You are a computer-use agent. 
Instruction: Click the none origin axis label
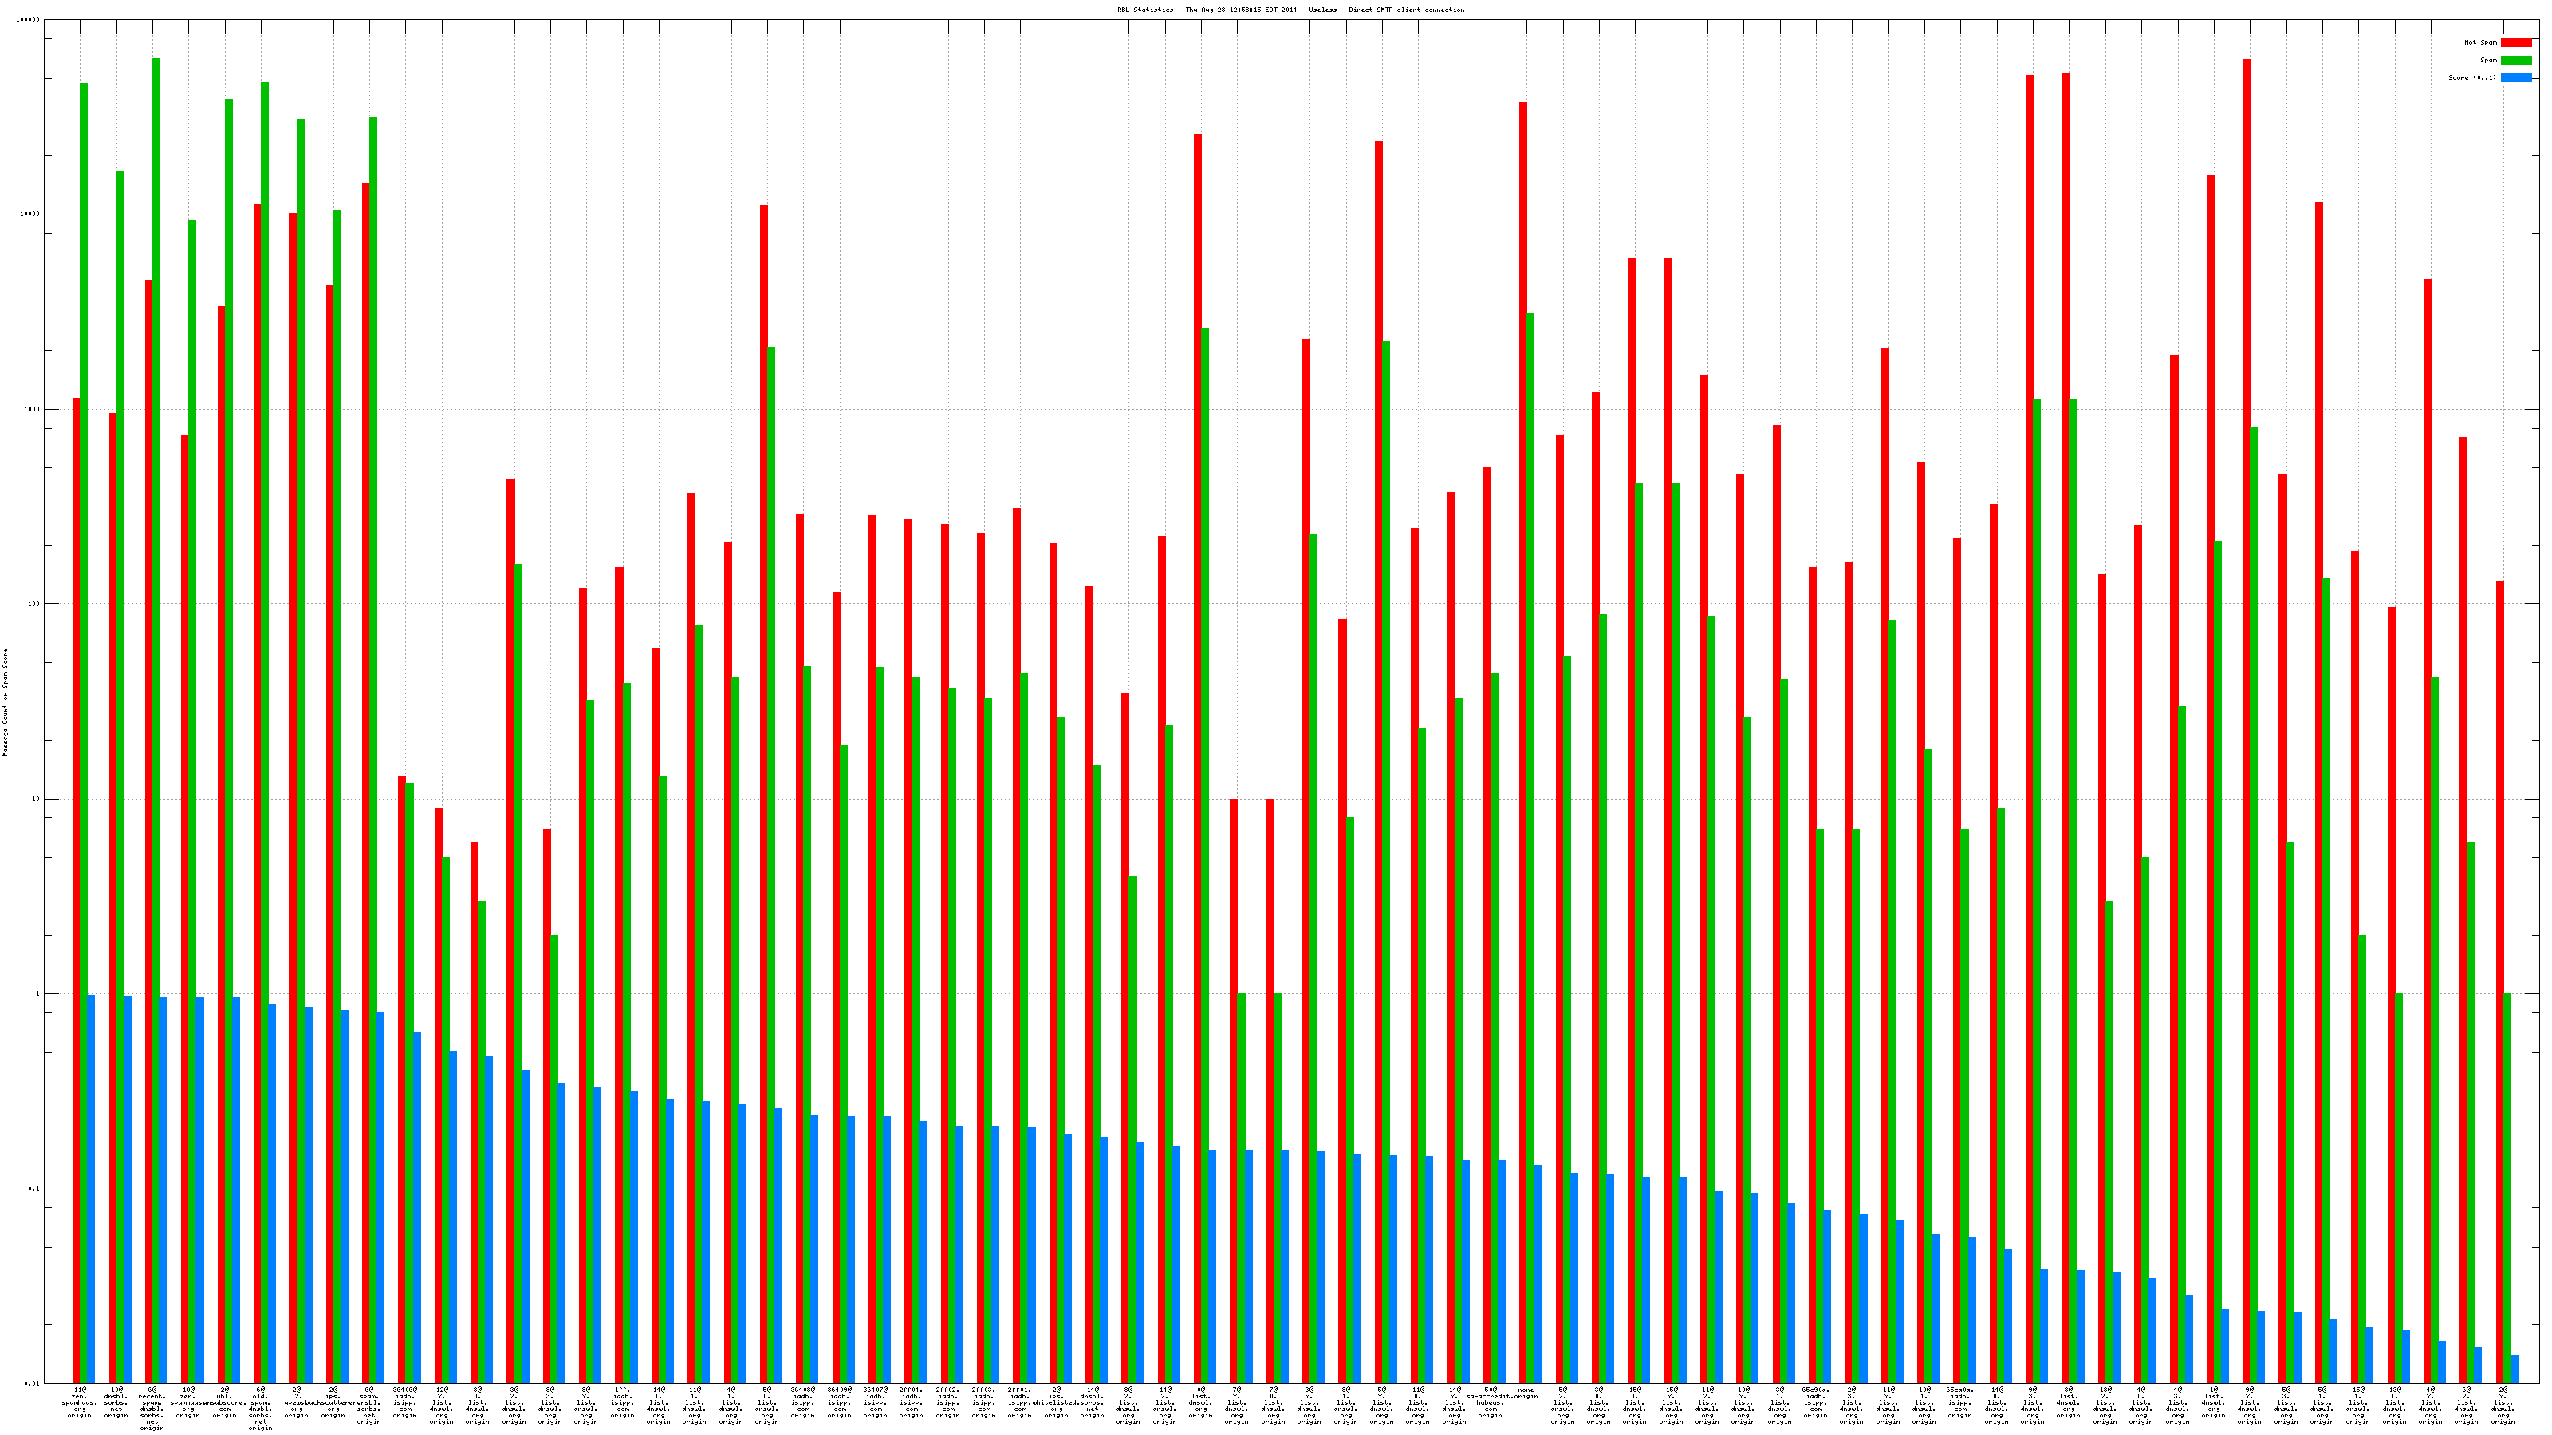pyautogui.click(x=1526, y=1394)
